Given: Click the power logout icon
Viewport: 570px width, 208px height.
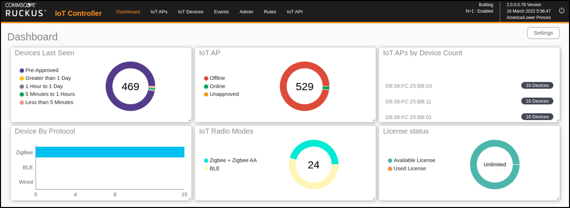Looking at the screenshot, I should (x=560, y=11).
